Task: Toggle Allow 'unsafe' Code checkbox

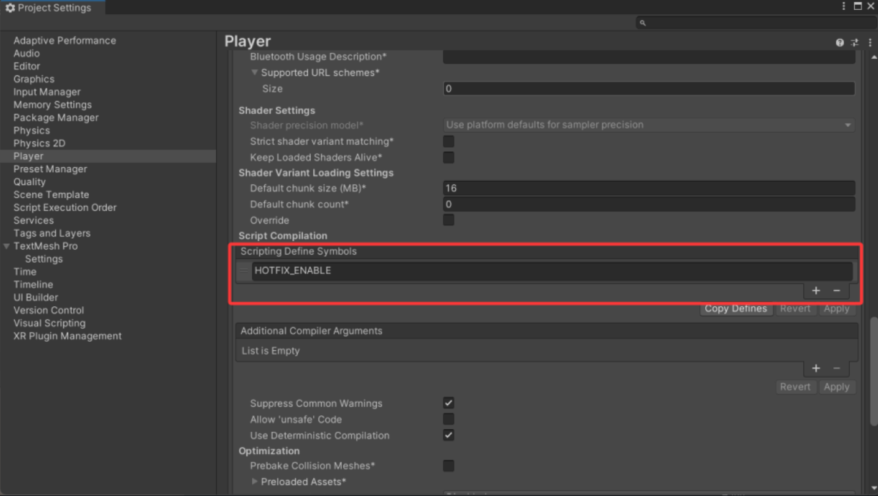Action: coord(448,419)
